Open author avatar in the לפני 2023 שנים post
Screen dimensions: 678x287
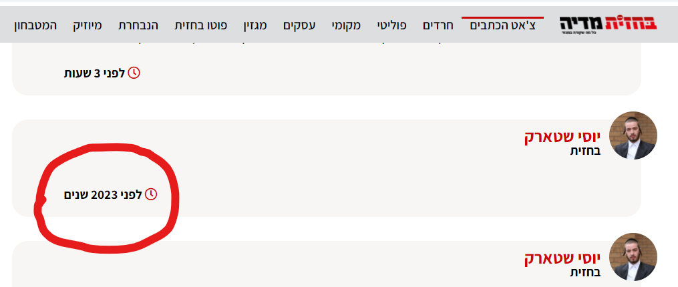[x=633, y=135]
